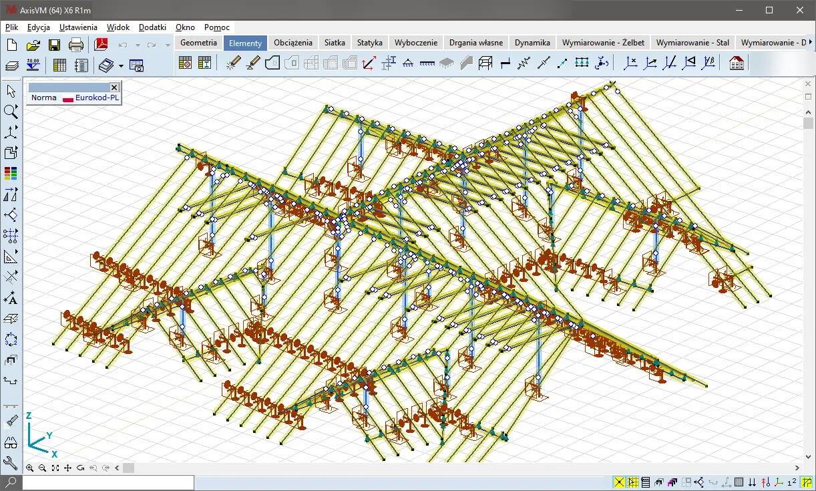Toggle the glasses display icon in left sidebar
This screenshot has height=491, width=816.
pyautogui.click(x=11, y=442)
